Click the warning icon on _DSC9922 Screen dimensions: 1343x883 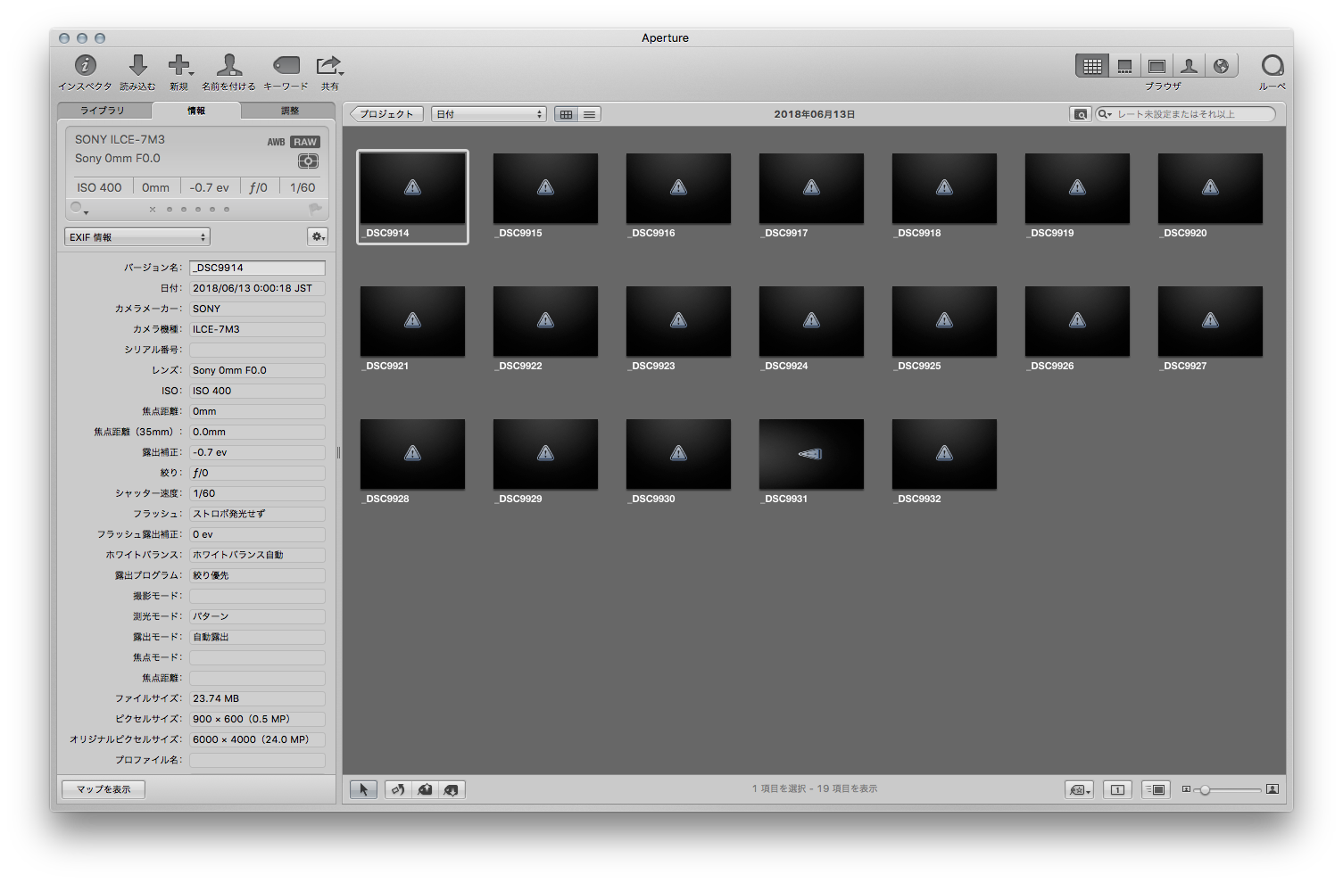(x=545, y=320)
